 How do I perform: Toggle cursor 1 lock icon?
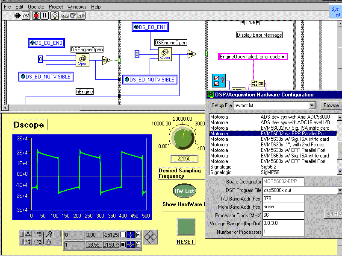point(138,244)
